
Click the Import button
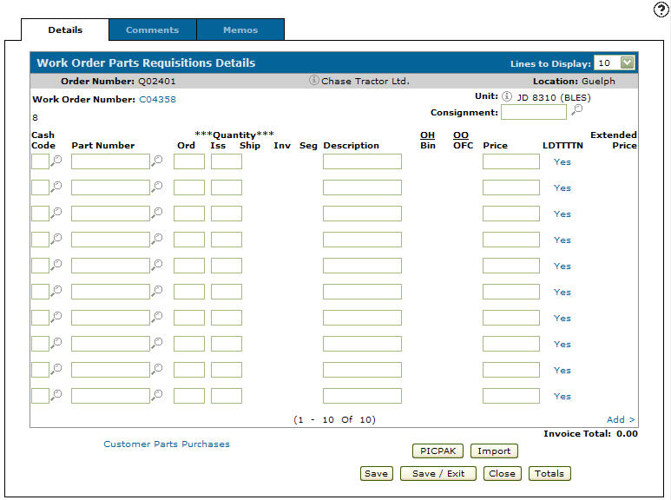494,451
